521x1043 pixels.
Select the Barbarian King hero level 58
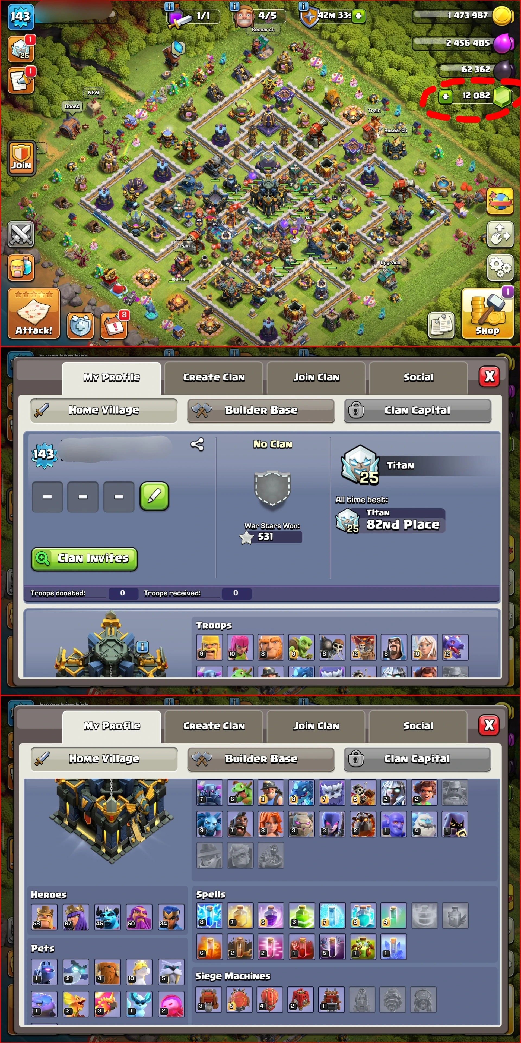pyautogui.click(x=44, y=917)
